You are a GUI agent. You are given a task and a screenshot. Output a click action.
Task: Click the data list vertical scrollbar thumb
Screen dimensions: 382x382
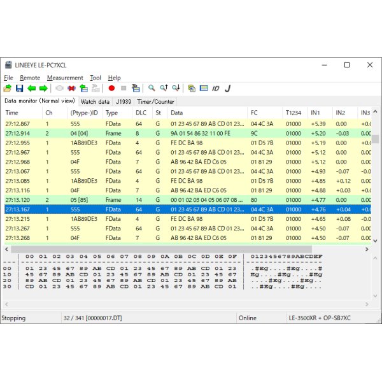point(375,139)
